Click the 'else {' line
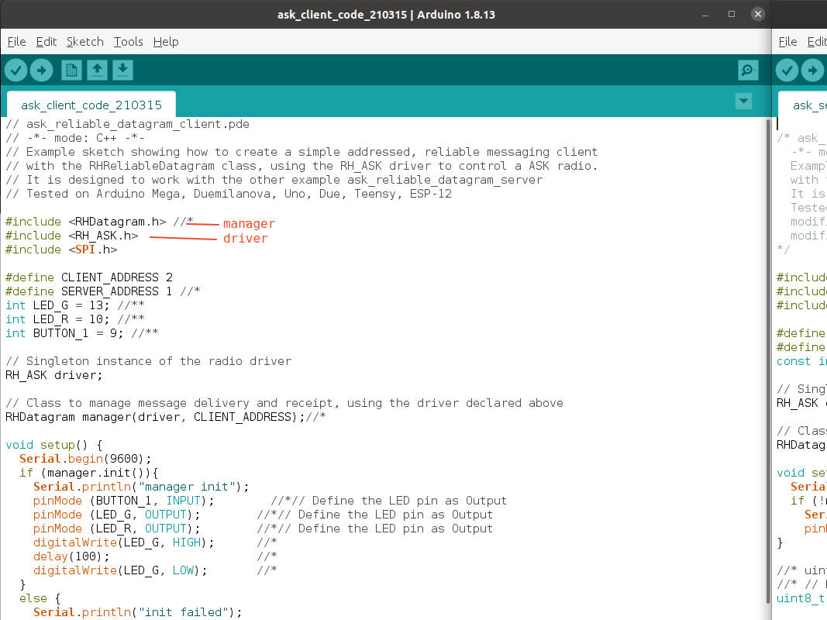 40,598
